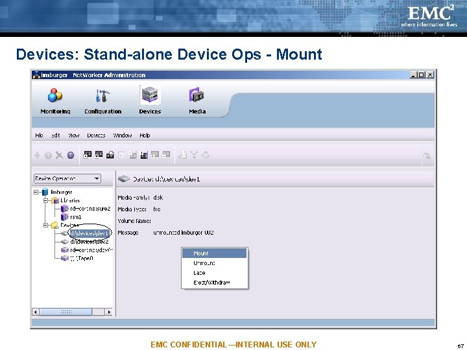Open the Window menu
Image resolution: width=467 pixels, height=350 pixels.
pyautogui.click(x=123, y=135)
